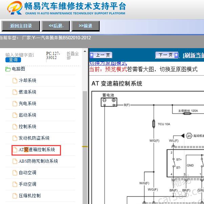
Task: Focus the keyword search input field
Action: click(x=20, y=55)
